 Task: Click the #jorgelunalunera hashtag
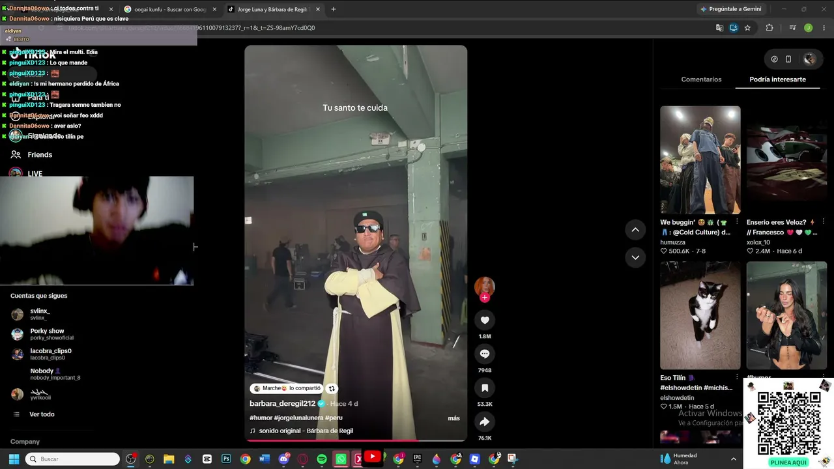tap(298, 418)
